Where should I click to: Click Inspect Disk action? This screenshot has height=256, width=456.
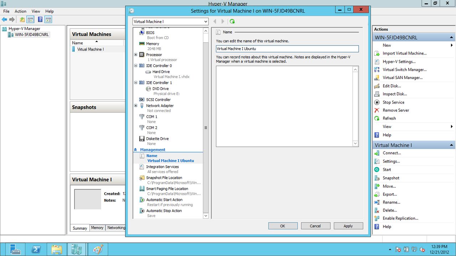(x=395, y=94)
